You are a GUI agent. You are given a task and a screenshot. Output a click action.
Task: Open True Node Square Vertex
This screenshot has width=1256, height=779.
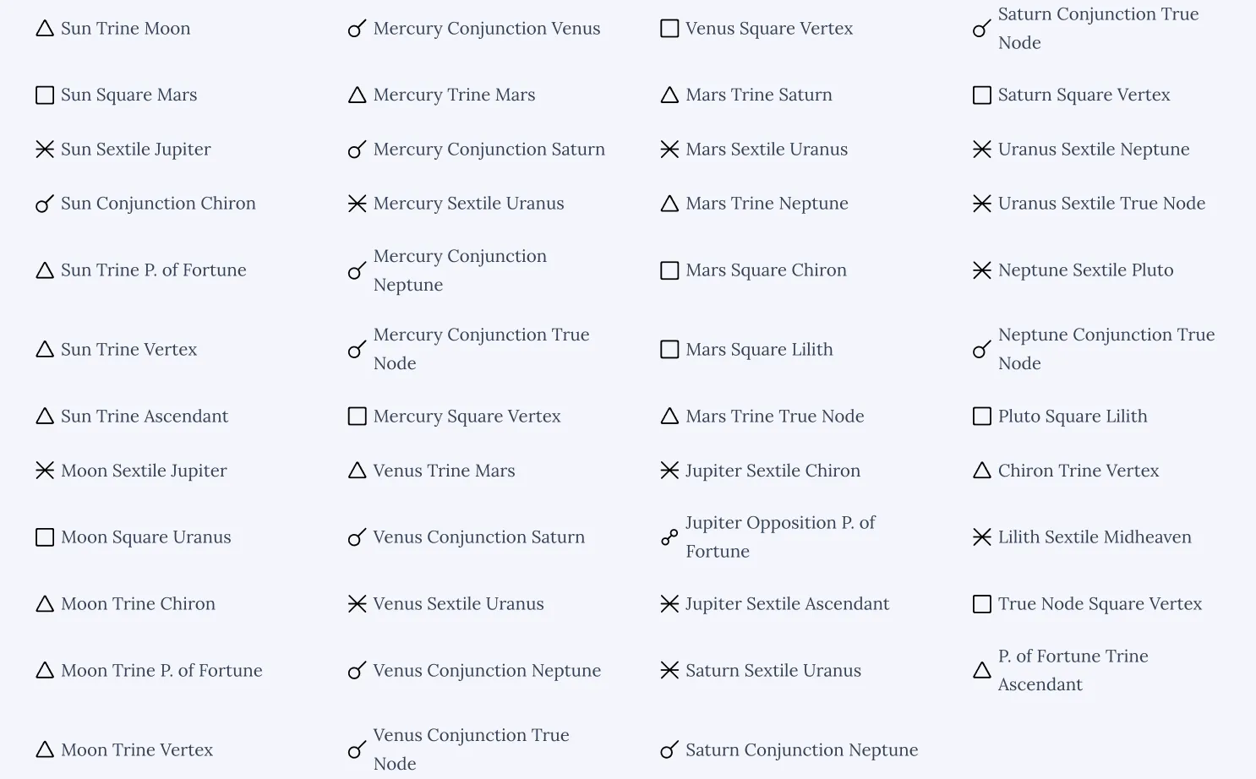(1099, 604)
